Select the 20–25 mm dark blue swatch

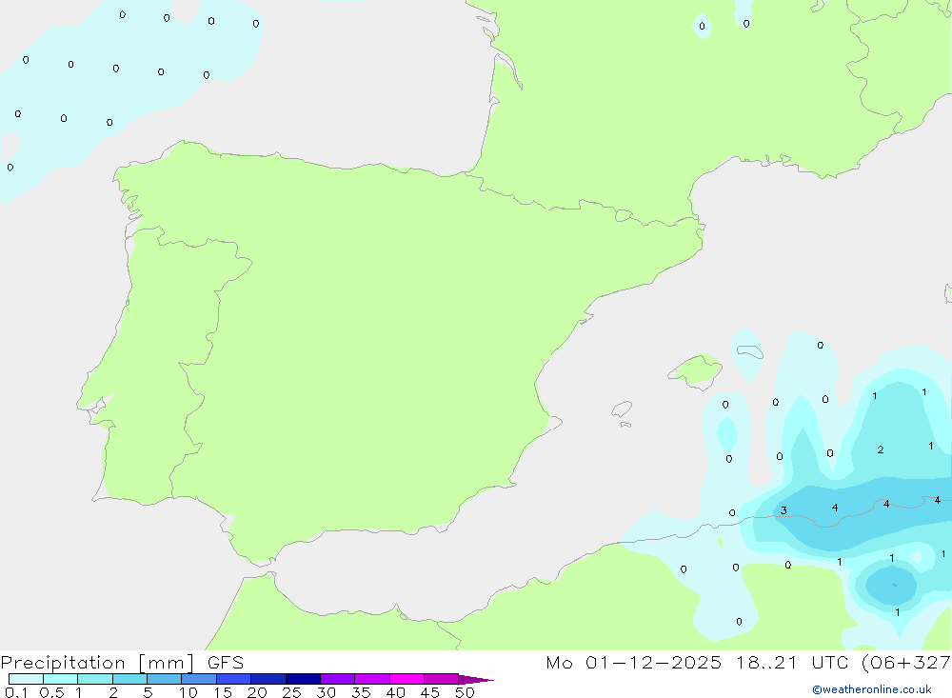[x=268, y=679]
